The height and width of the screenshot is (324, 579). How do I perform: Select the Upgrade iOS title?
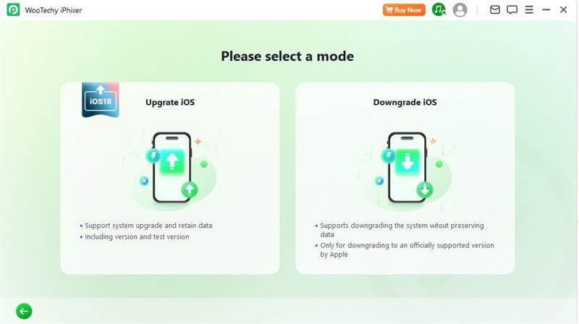(x=170, y=102)
